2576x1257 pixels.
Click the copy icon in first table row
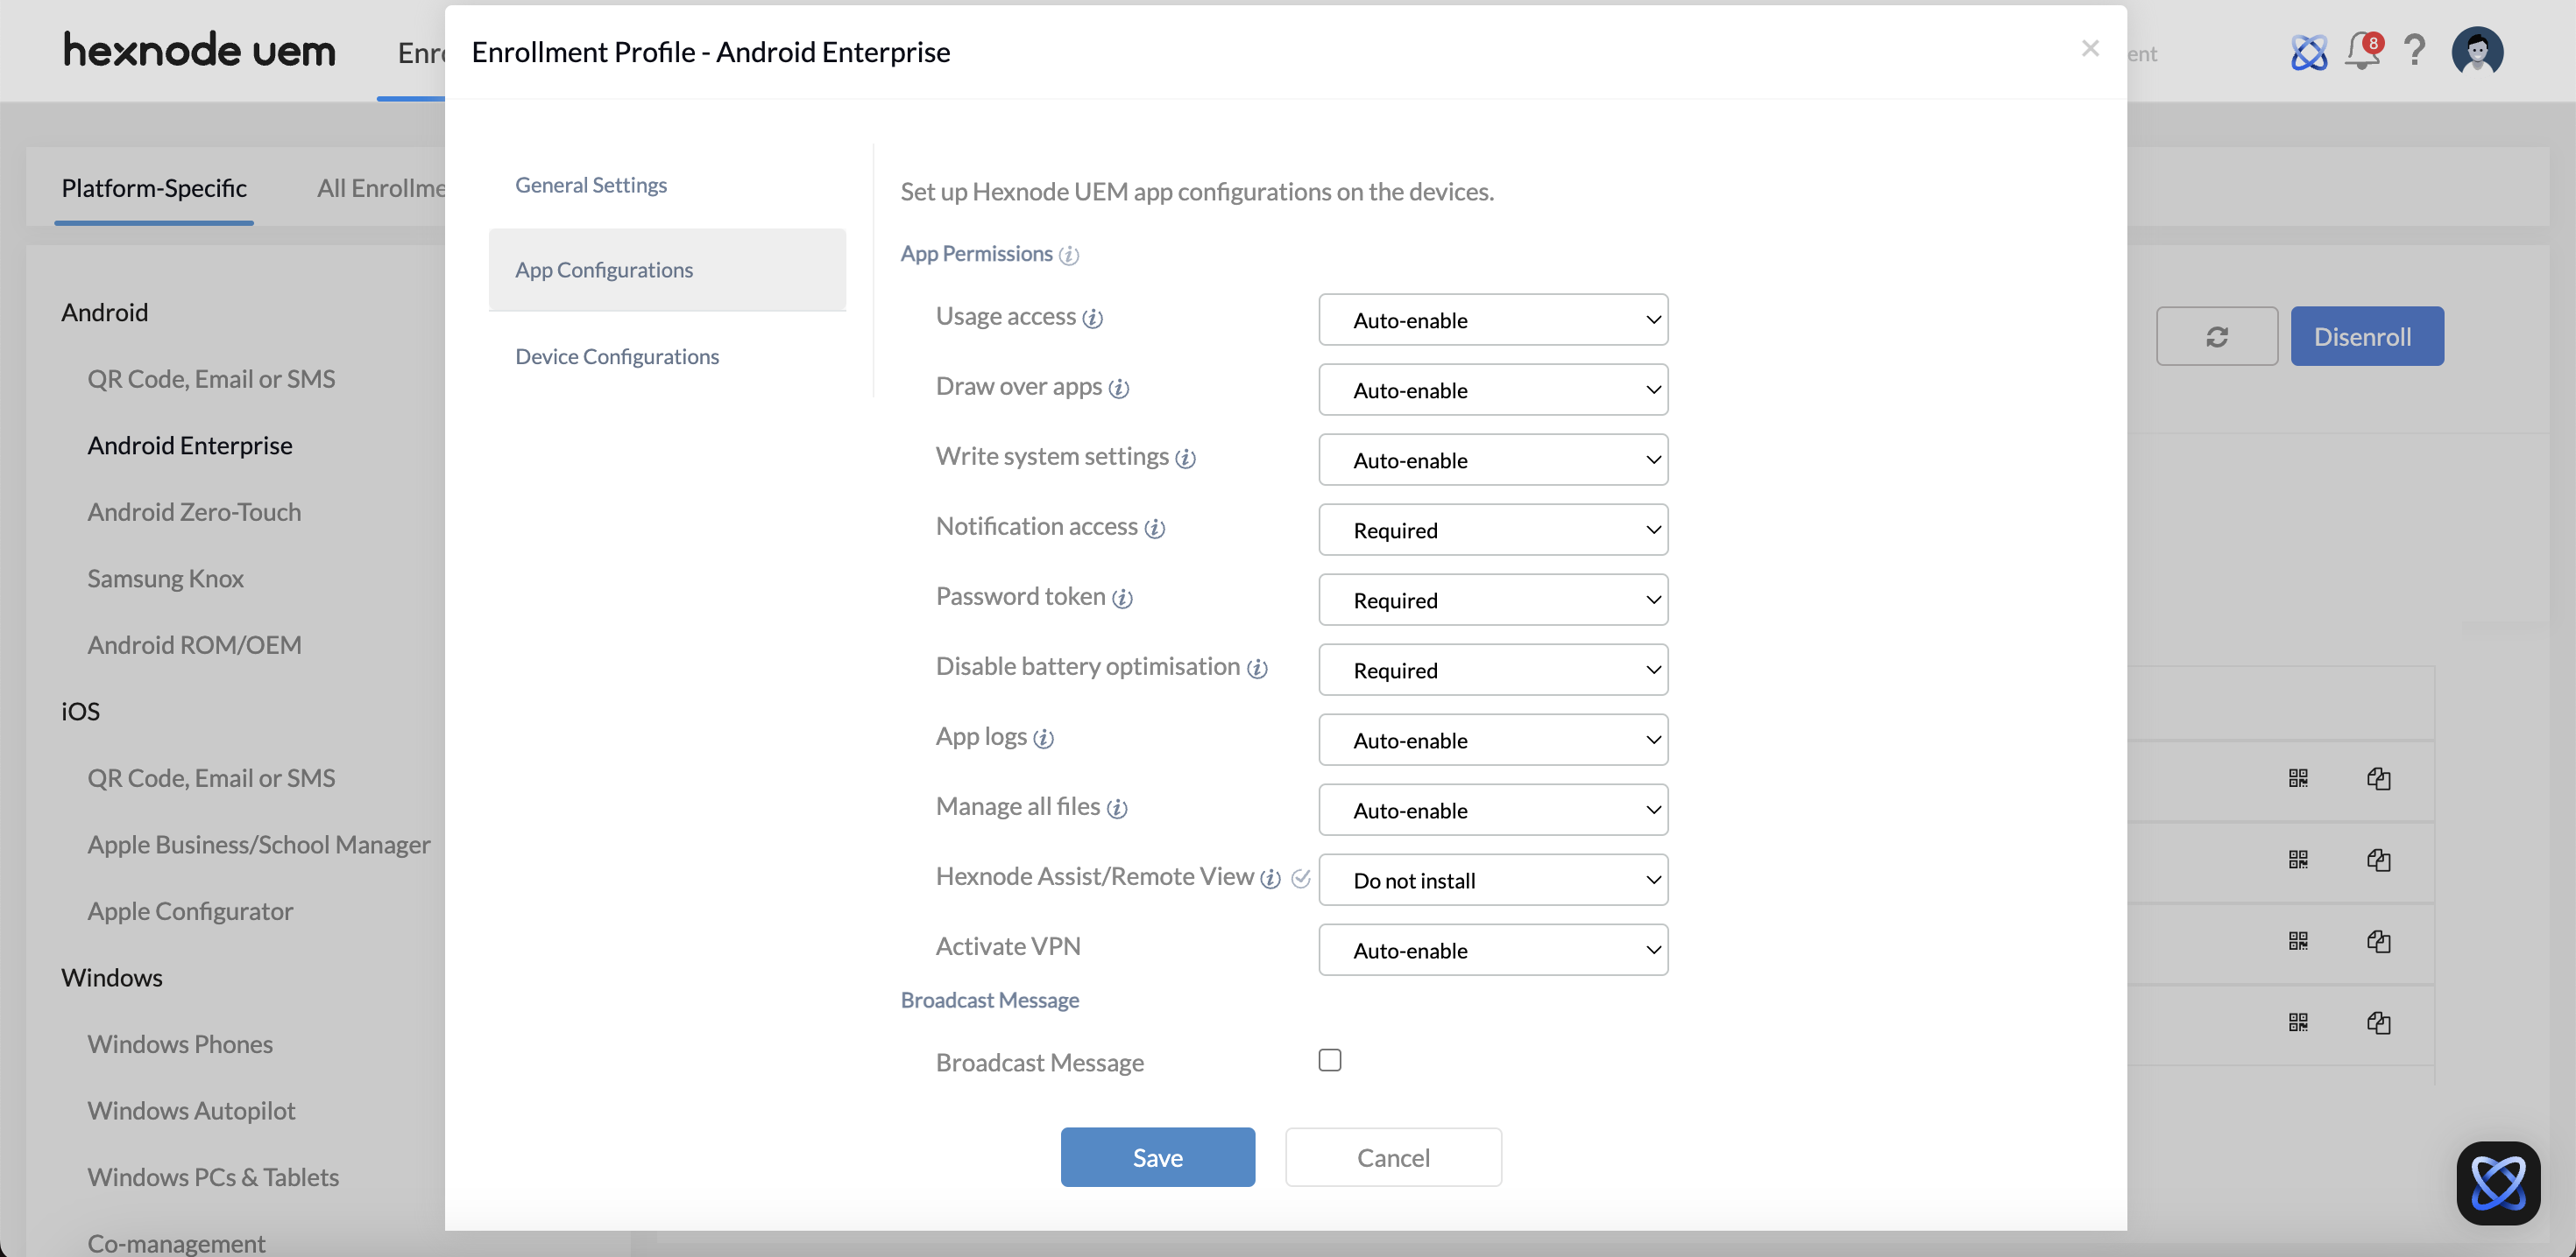coord(2379,777)
